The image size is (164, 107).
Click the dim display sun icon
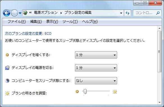coord(7,55)
